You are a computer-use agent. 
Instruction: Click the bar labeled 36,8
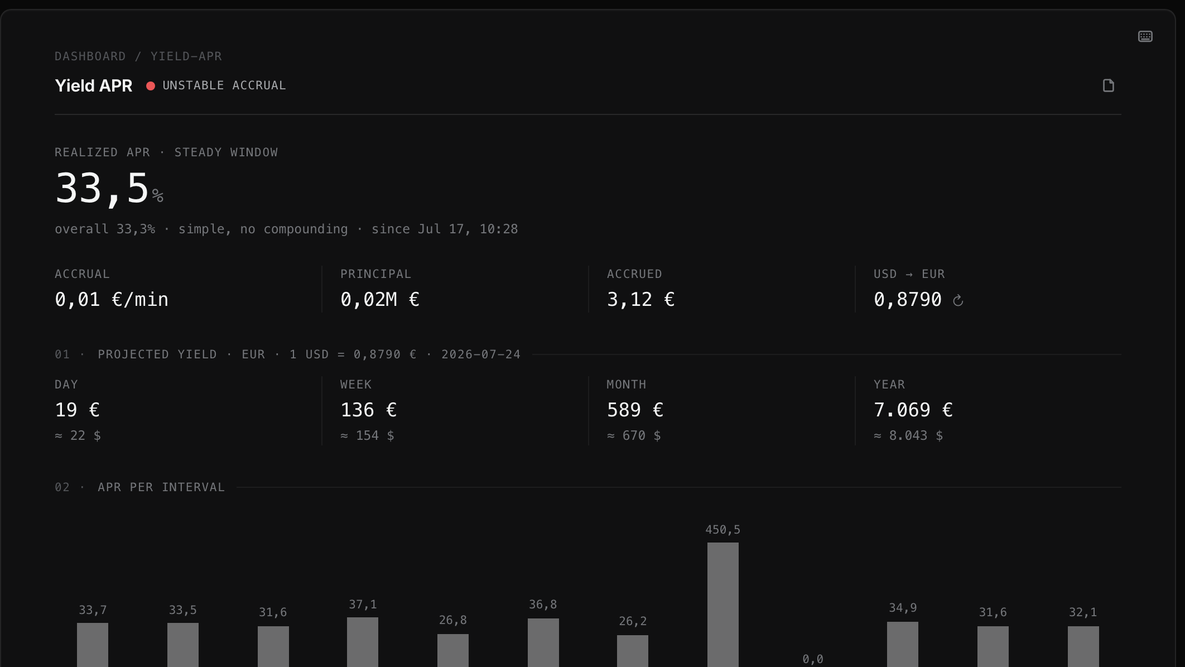[x=543, y=642]
